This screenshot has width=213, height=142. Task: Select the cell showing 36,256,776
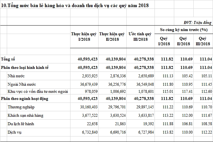click(115, 84)
